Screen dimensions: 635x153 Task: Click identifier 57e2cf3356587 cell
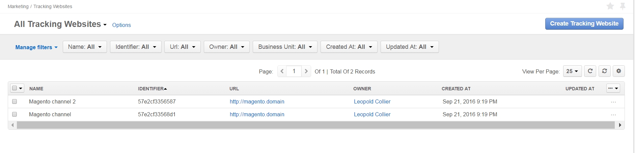click(157, 101)
